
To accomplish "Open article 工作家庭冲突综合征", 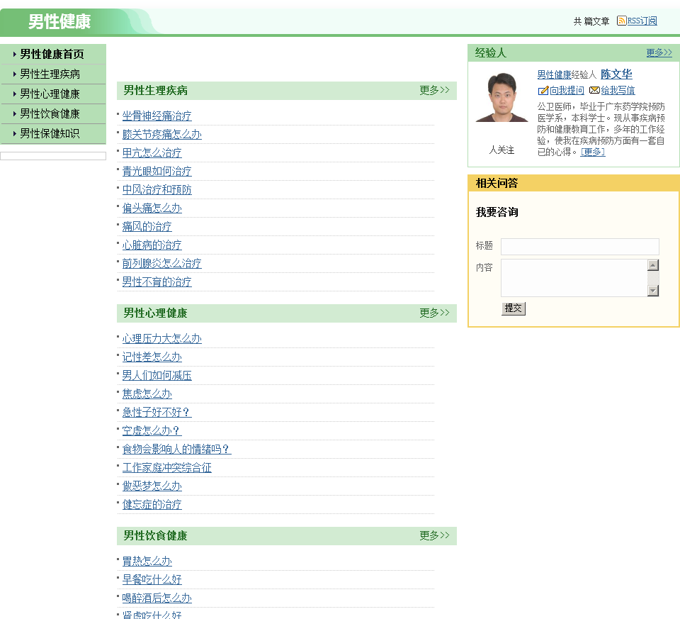I will [x=166, y=468].
